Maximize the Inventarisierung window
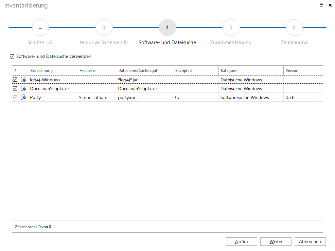Image resolution: width=335 pixels, height=251 pixels. 322,5
